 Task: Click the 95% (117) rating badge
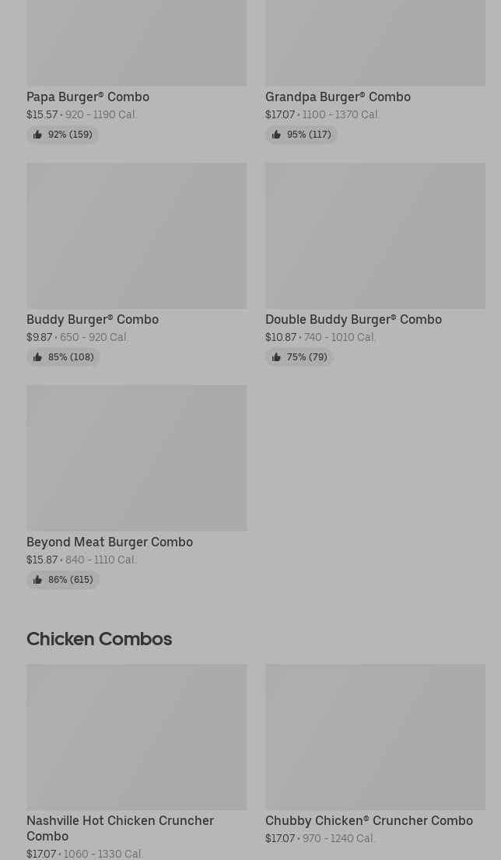click(301, 135)
